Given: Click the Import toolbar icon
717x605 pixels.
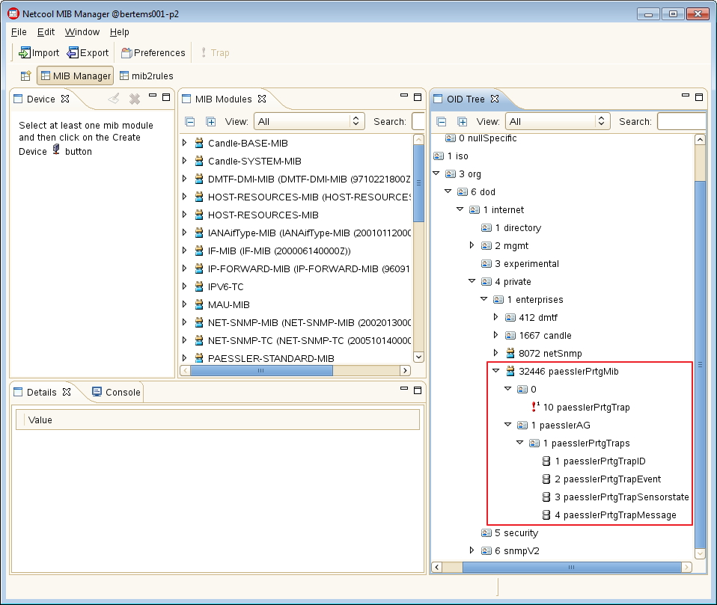Looking at the screenshot, I should 24,53.
